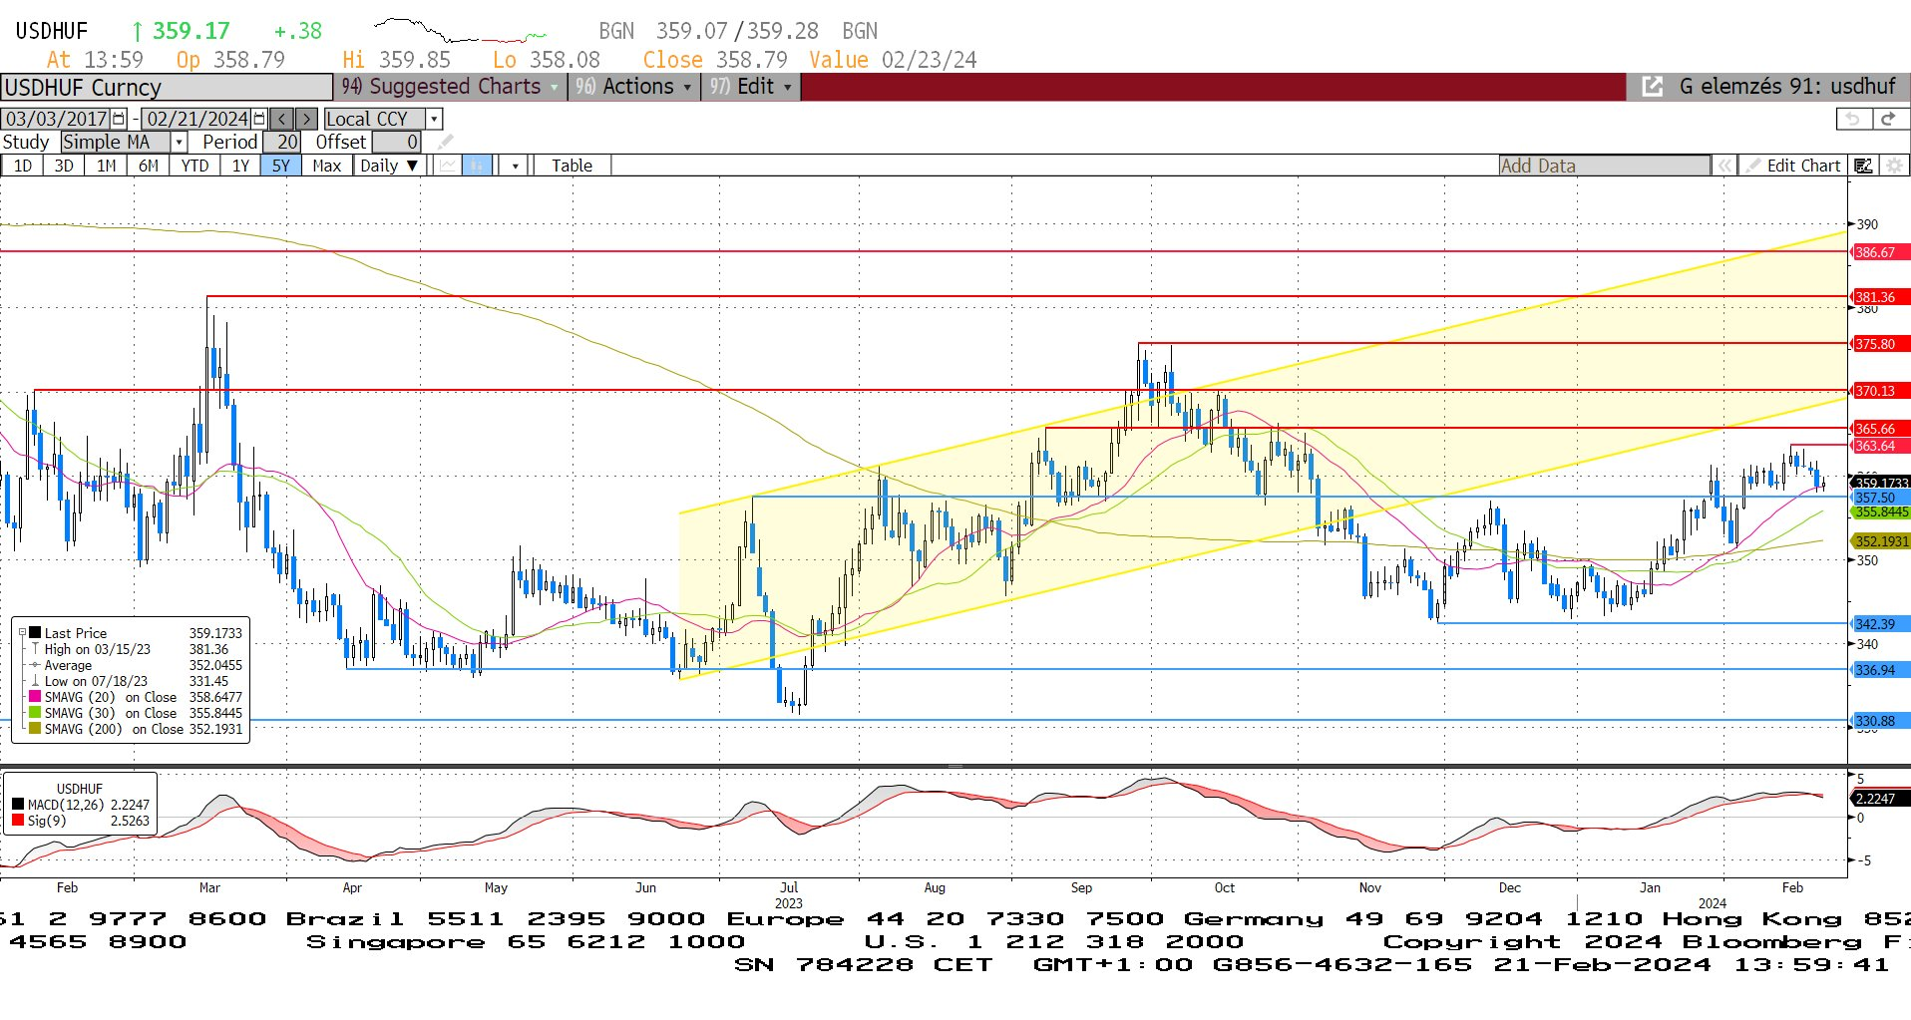1911x1020 pixels.
Task: Collapse panel with double chevron icon
Action: (1723, 166)
